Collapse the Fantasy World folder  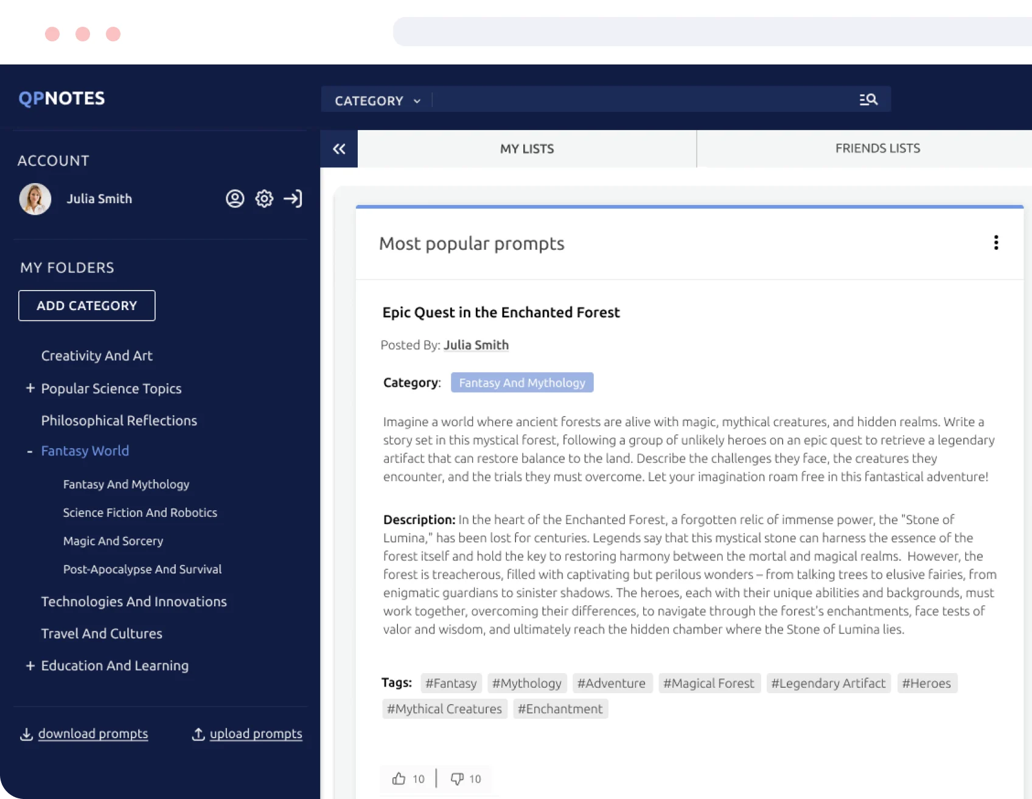point(30,451)
